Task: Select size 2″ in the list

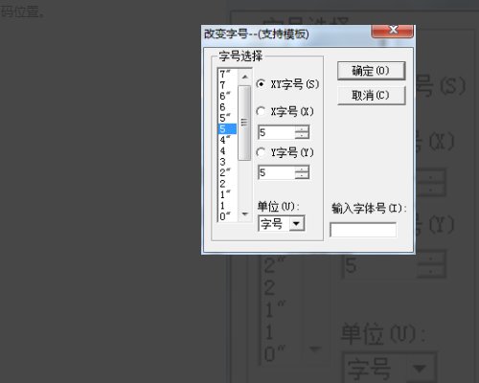Action: tap(227, 172)
